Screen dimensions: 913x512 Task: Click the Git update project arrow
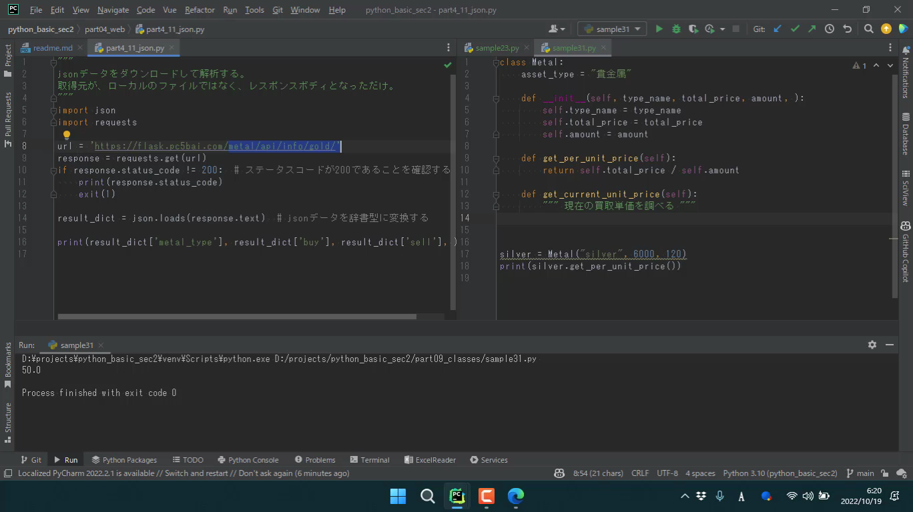coord(778,29)
